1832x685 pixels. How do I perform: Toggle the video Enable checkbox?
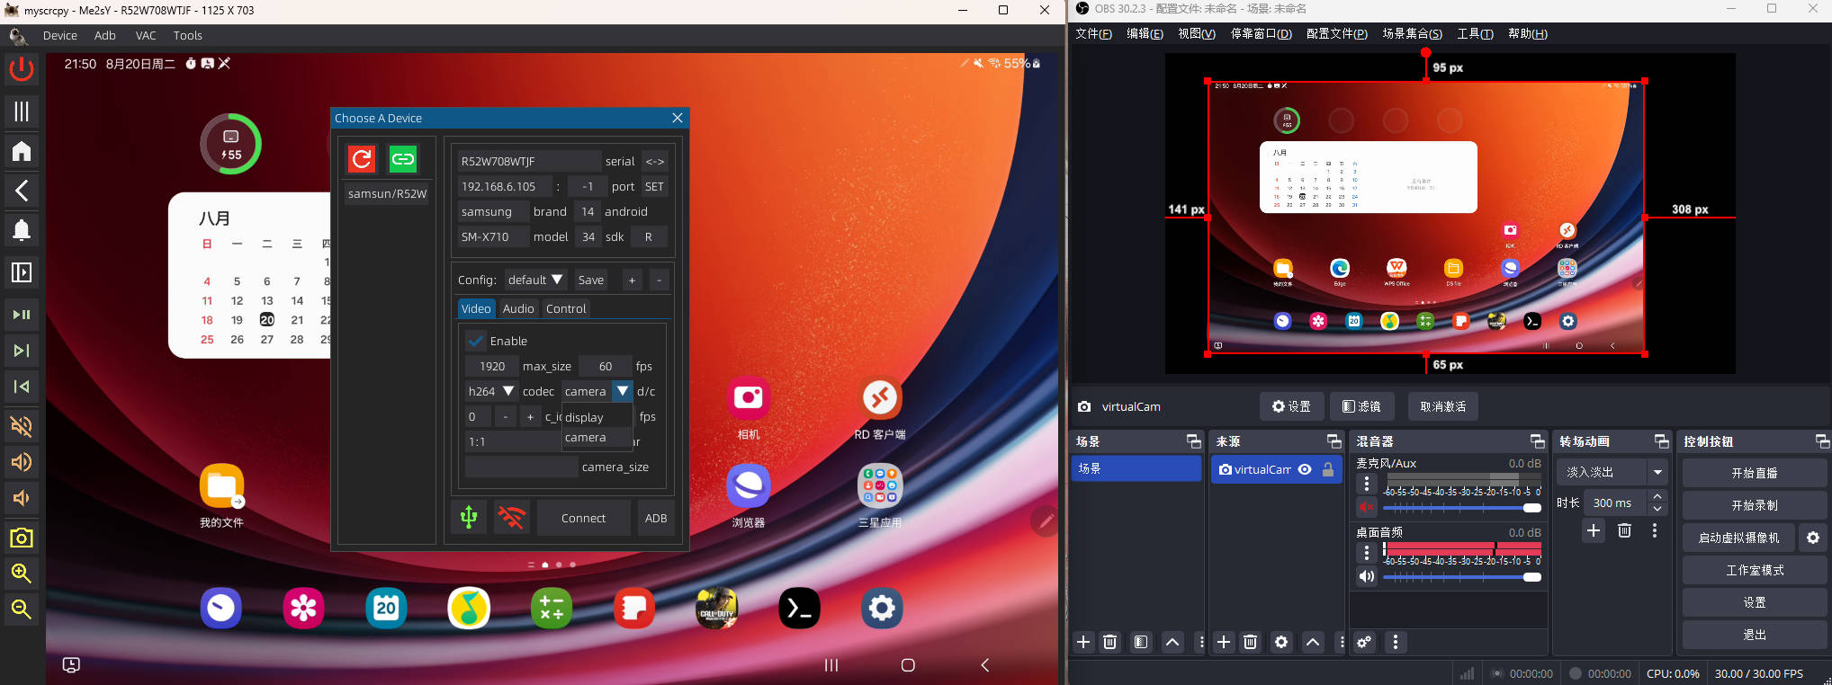click(x=476, y=341)
